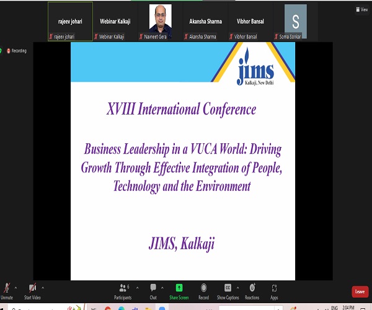Select rajeev johari participant tile
Viewport: 372px width, 310px height.
tap(70, 21)
